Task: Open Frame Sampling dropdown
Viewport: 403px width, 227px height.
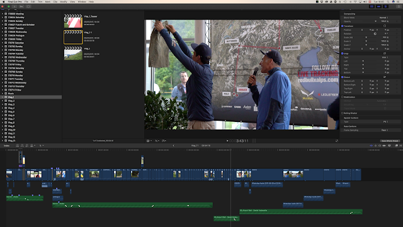Action: (x=385, y=130)
